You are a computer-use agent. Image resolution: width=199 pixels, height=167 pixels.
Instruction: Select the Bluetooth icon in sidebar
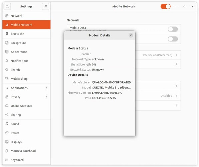point(7,33)
